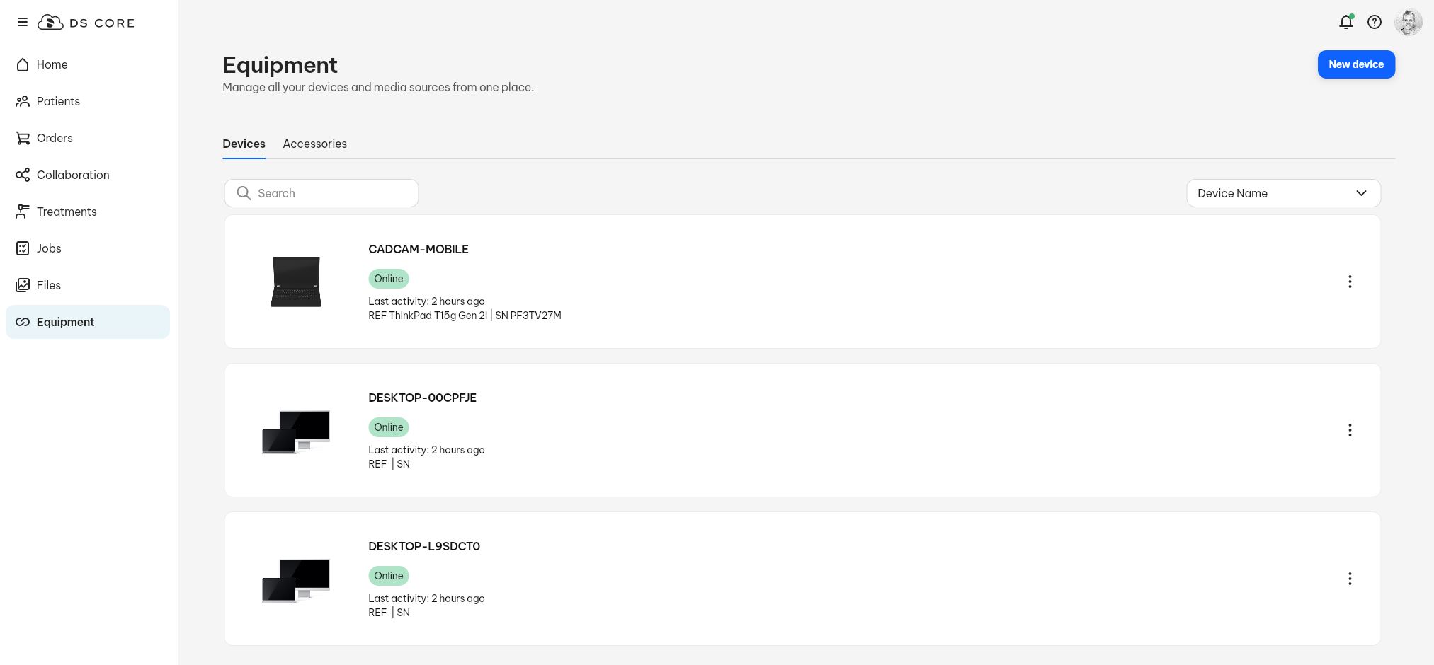The width and height of the screenshot is (1434, 665).
Task: Go to Home in sidebar
Action: 52,64
